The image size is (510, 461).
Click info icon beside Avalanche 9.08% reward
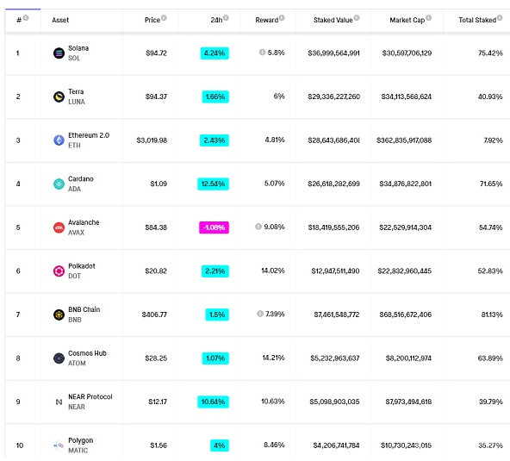pos(258,227)
